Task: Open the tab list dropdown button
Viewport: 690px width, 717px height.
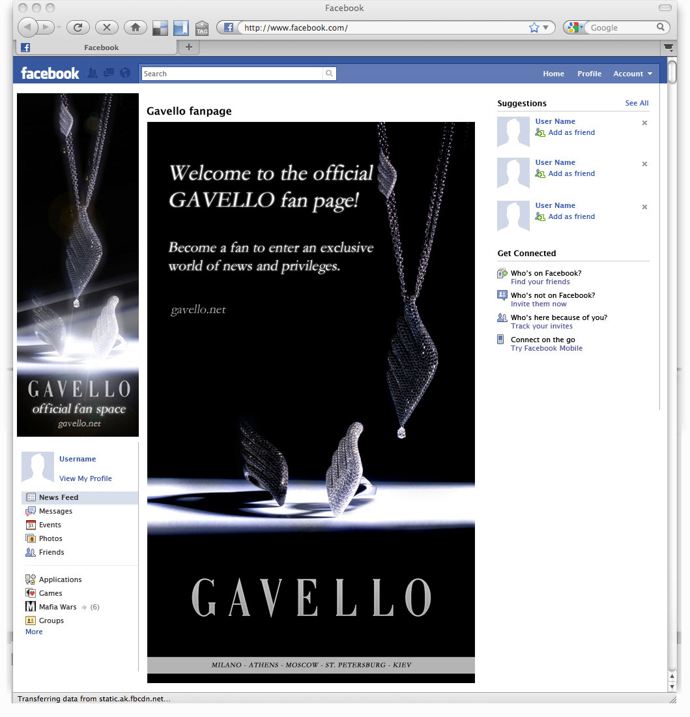Action: [668, 47]
